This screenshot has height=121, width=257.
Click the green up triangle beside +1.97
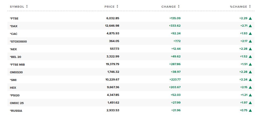(x=250, y=103)
